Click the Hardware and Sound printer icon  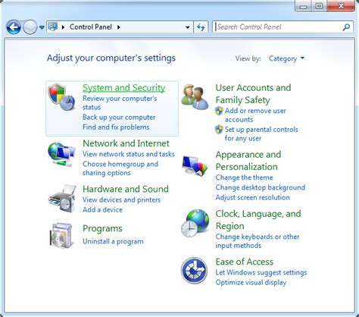62,199
